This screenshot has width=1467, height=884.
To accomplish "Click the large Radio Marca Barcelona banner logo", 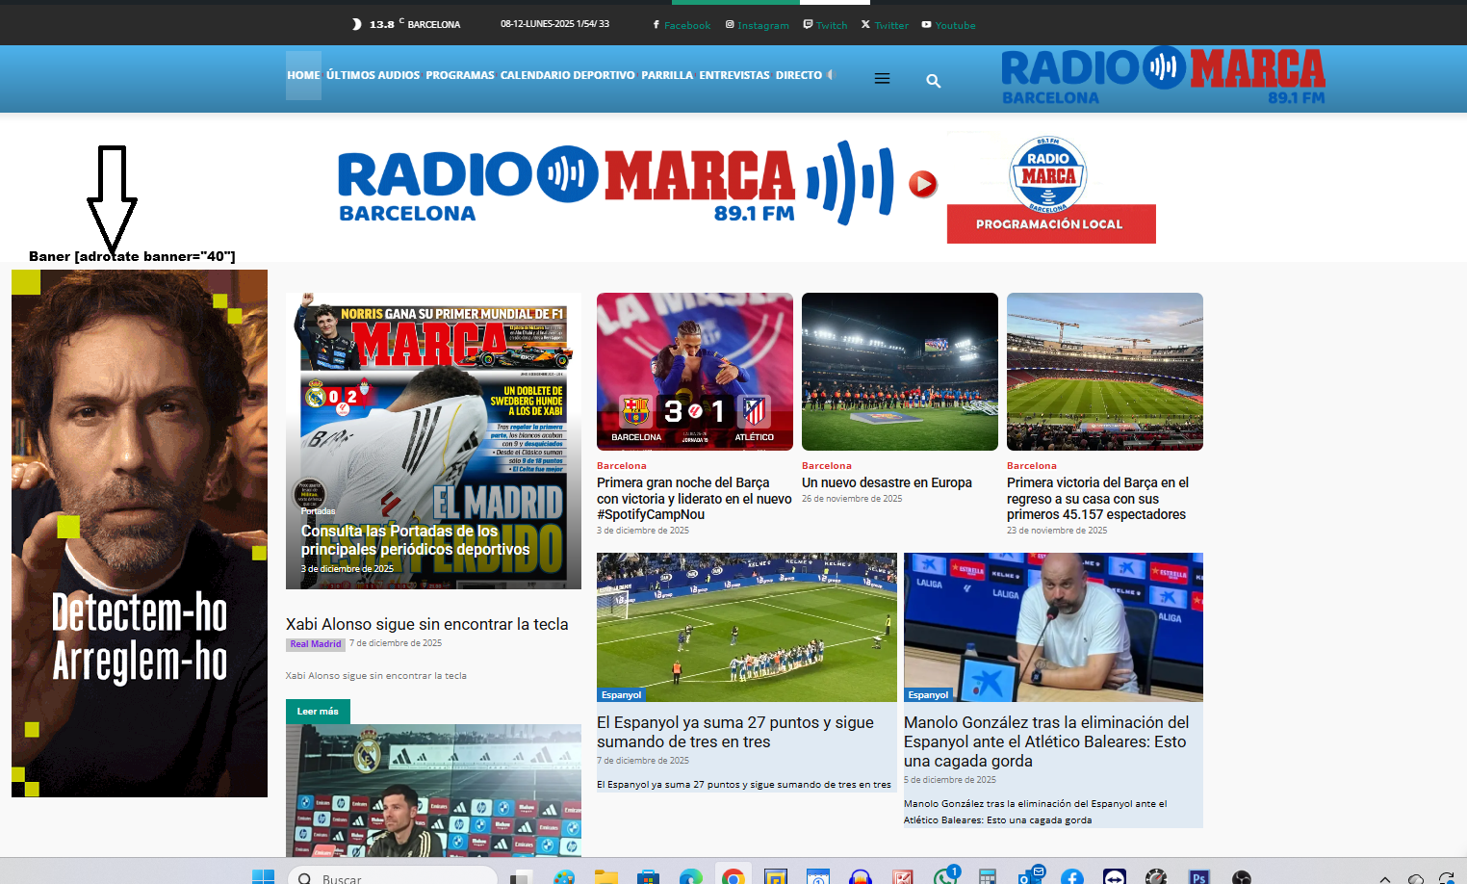I will (616, 184).
